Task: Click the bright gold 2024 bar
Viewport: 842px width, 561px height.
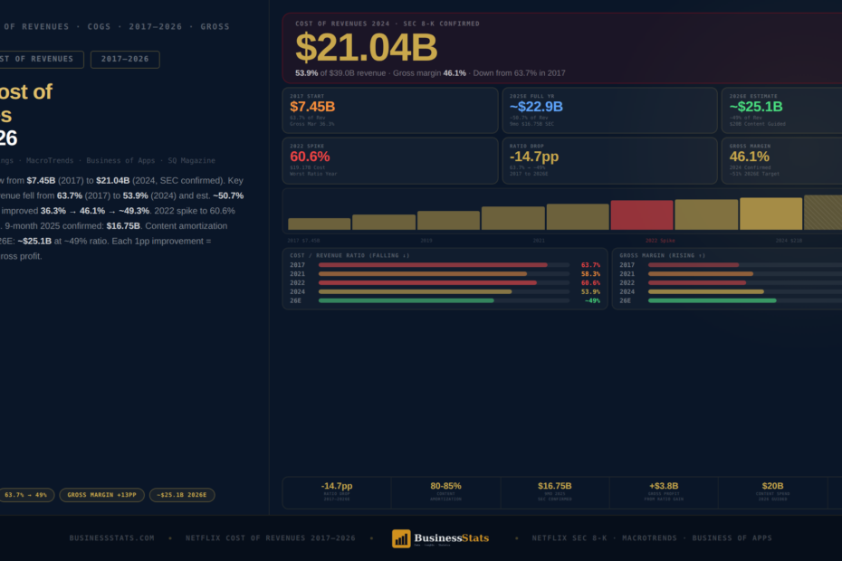Action: (x=770, y=214)
